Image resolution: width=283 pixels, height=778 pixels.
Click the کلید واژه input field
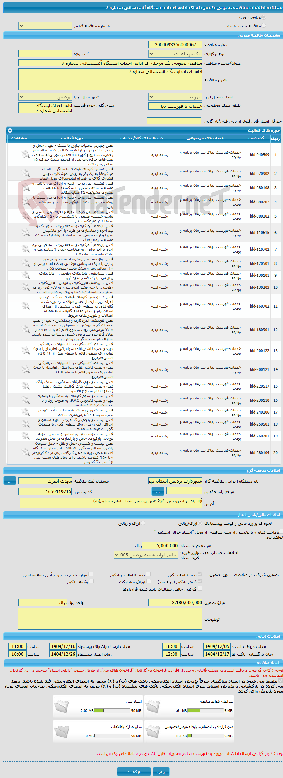pyautogui.click(x=45, y=54)
